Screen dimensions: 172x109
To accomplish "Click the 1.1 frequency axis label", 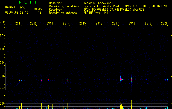I will coord(2,35).
